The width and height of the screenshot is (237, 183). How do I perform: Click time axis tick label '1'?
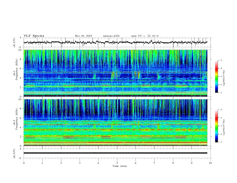pyautogui.click(x=42, y=163)
